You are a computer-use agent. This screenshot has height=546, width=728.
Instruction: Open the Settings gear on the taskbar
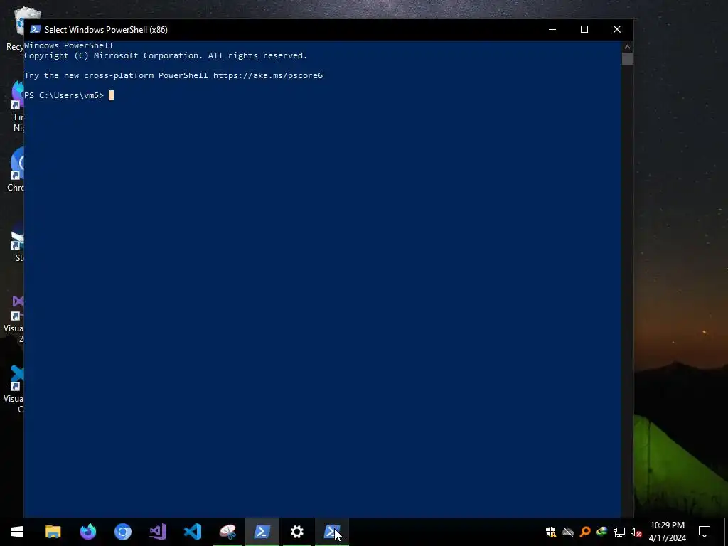(x=297, y=532)
